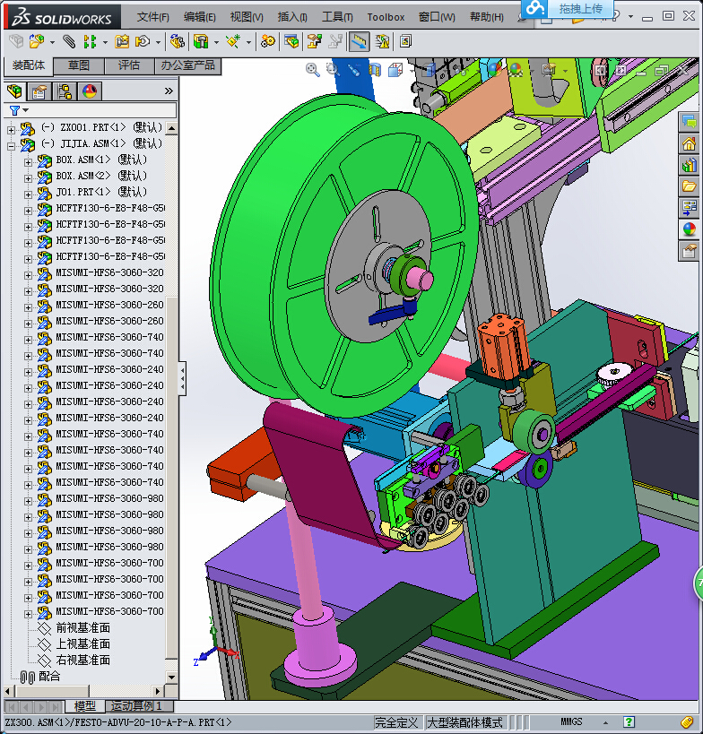The image size is (703, 734).
Task: Select 上视基准面 plane in tree
Action: 82,644
